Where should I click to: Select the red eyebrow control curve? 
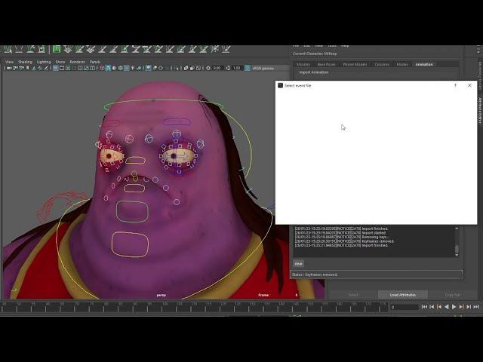(112, 123)
